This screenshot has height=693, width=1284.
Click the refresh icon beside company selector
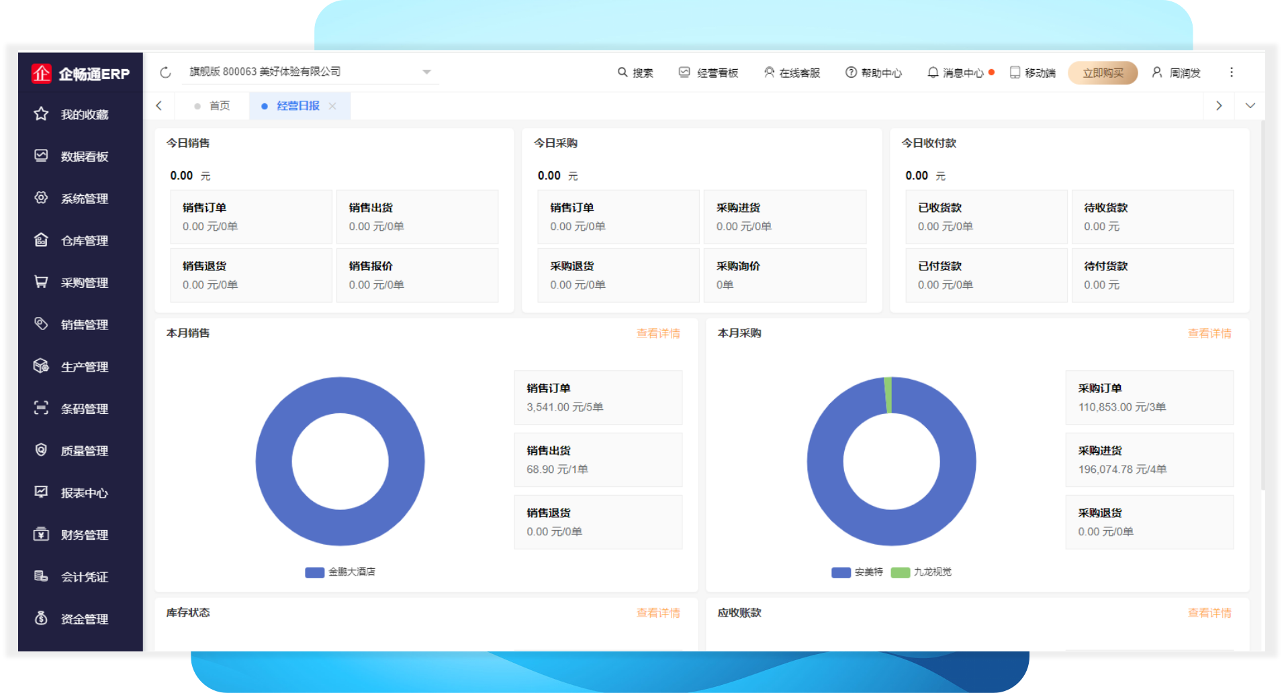coord(165,72)
